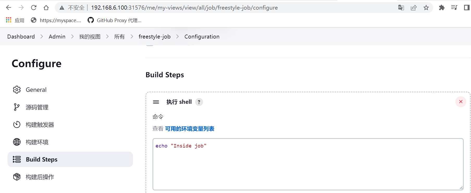471x193 pixels.
Task: Click the Build Steps list icon
Action: click(17, 159)
